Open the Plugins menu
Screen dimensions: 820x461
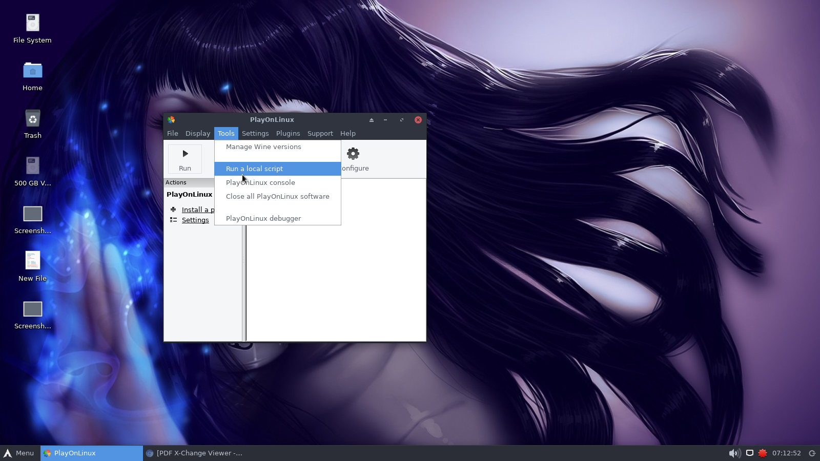pyautogui.click(x=288, y=134)
